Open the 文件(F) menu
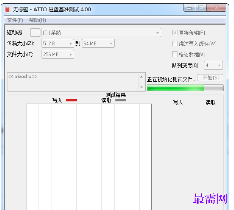Screen dimensions: 234x210 (x=15, y=20)
